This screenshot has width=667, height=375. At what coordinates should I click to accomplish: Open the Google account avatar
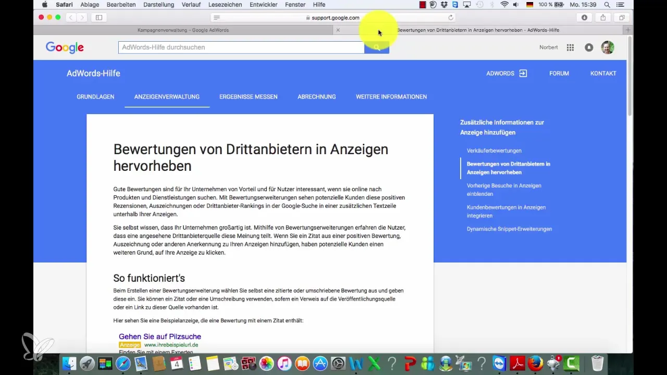click(608, 47)
